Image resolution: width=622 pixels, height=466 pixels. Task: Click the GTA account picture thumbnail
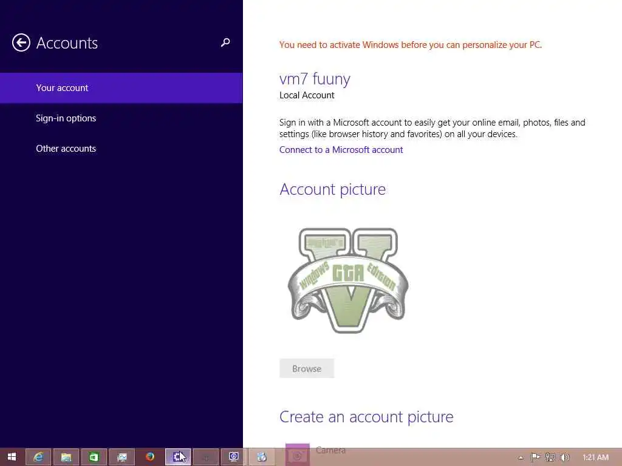(348, 280)
